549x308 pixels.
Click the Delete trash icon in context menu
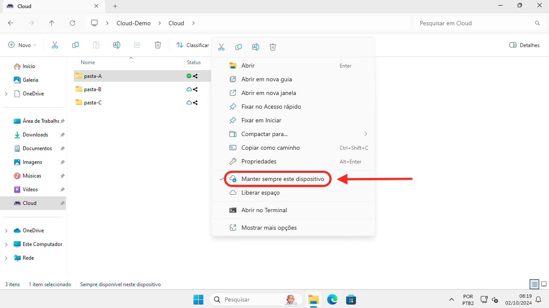click(x=273, y=47)
